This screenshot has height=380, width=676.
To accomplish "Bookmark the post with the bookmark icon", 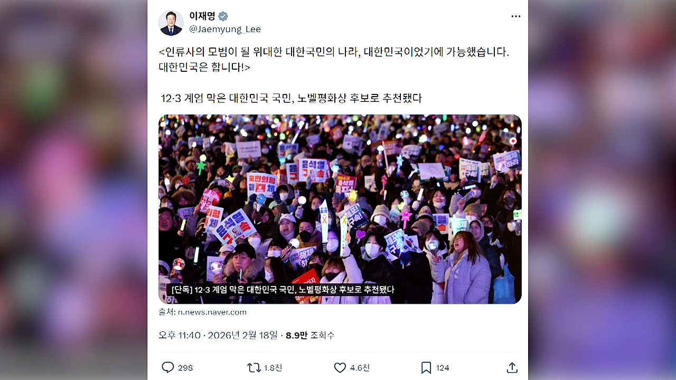I will (426, 367).
